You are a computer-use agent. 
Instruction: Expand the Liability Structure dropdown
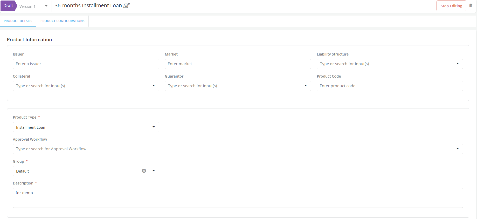click(457, 64)
